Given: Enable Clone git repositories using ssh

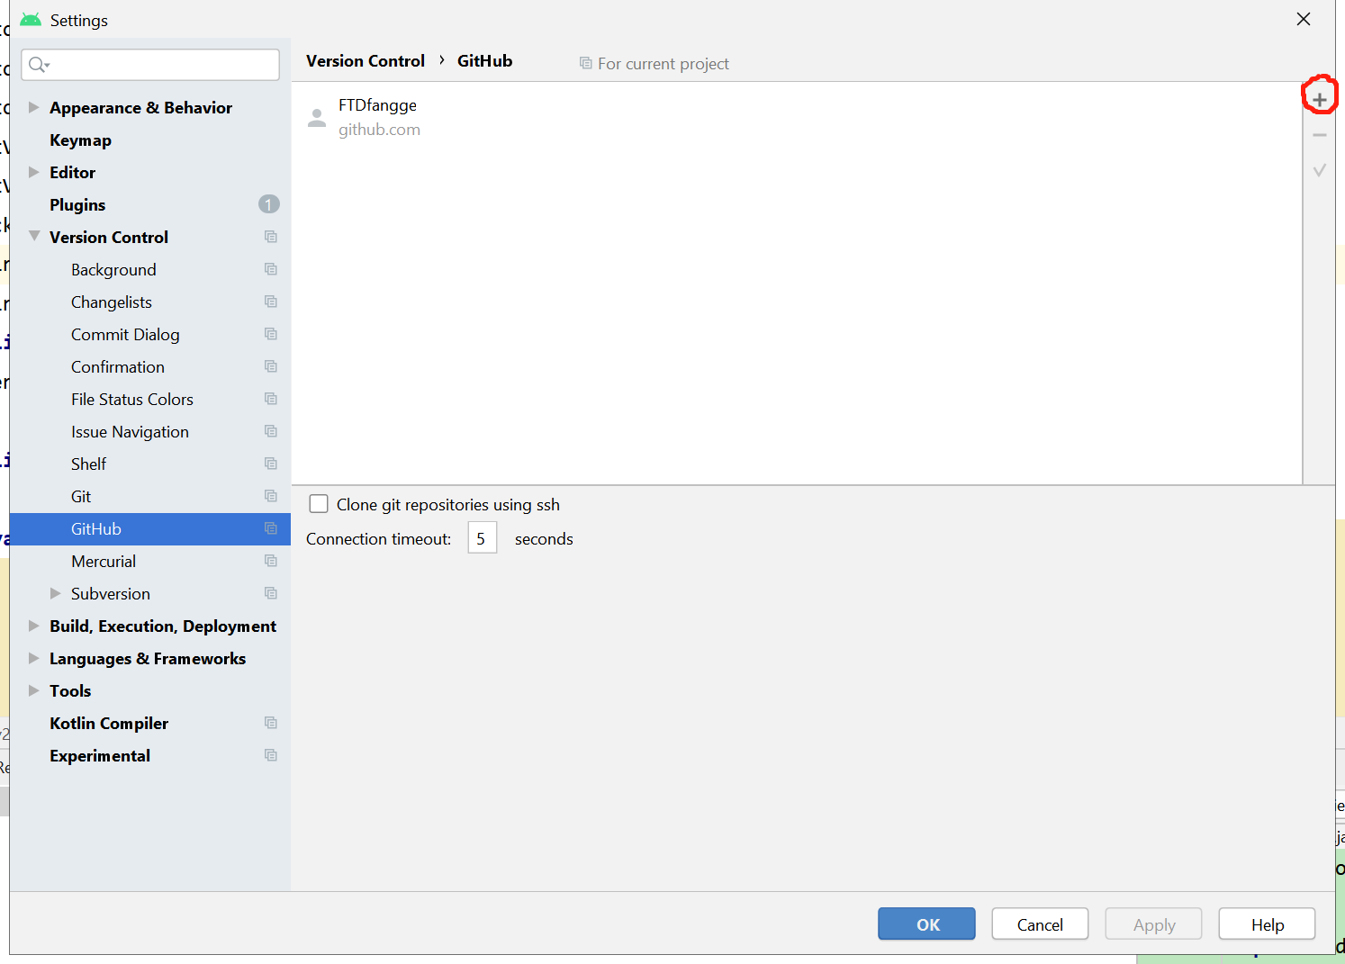Looking at the screenshot, I should coord(319,504).
